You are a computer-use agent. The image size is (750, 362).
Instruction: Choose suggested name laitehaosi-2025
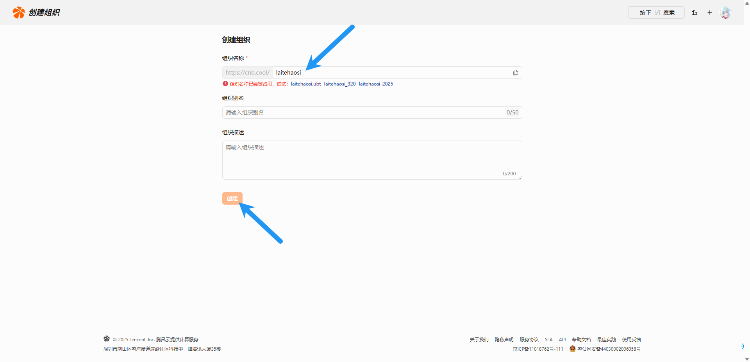[376, 84]
